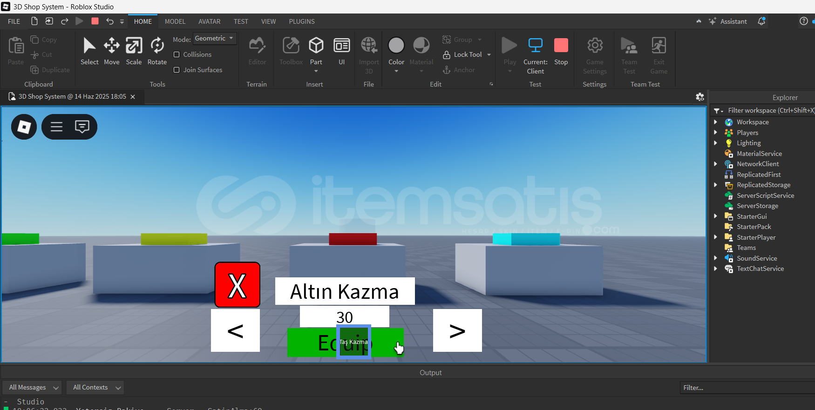Open the FILE menu

(14, 21)
